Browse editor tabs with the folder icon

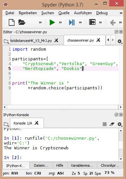[x=6, y=41]
